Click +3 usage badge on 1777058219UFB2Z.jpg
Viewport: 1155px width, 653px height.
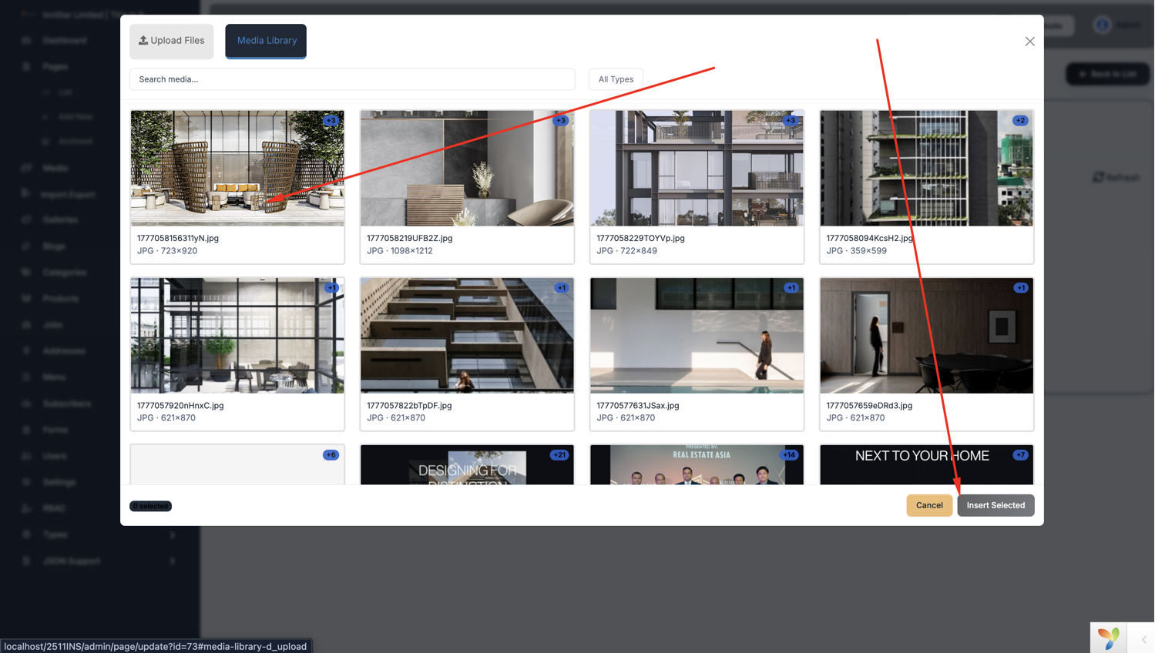point(560,120)
